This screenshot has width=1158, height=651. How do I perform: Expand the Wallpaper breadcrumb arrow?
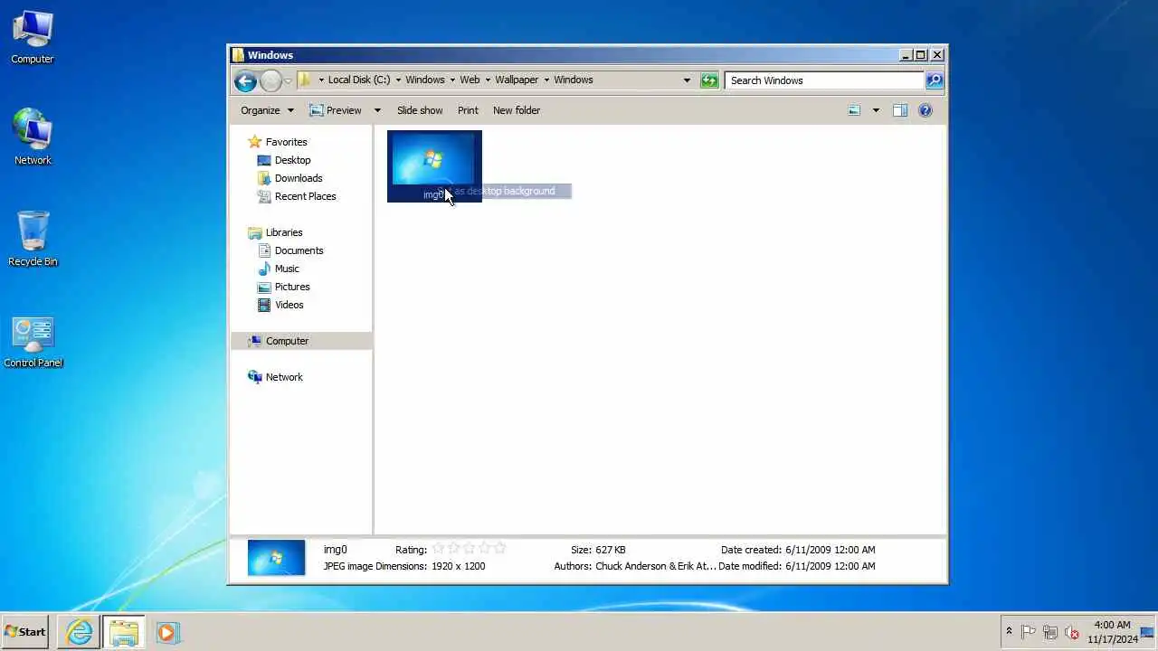point(546,80)
